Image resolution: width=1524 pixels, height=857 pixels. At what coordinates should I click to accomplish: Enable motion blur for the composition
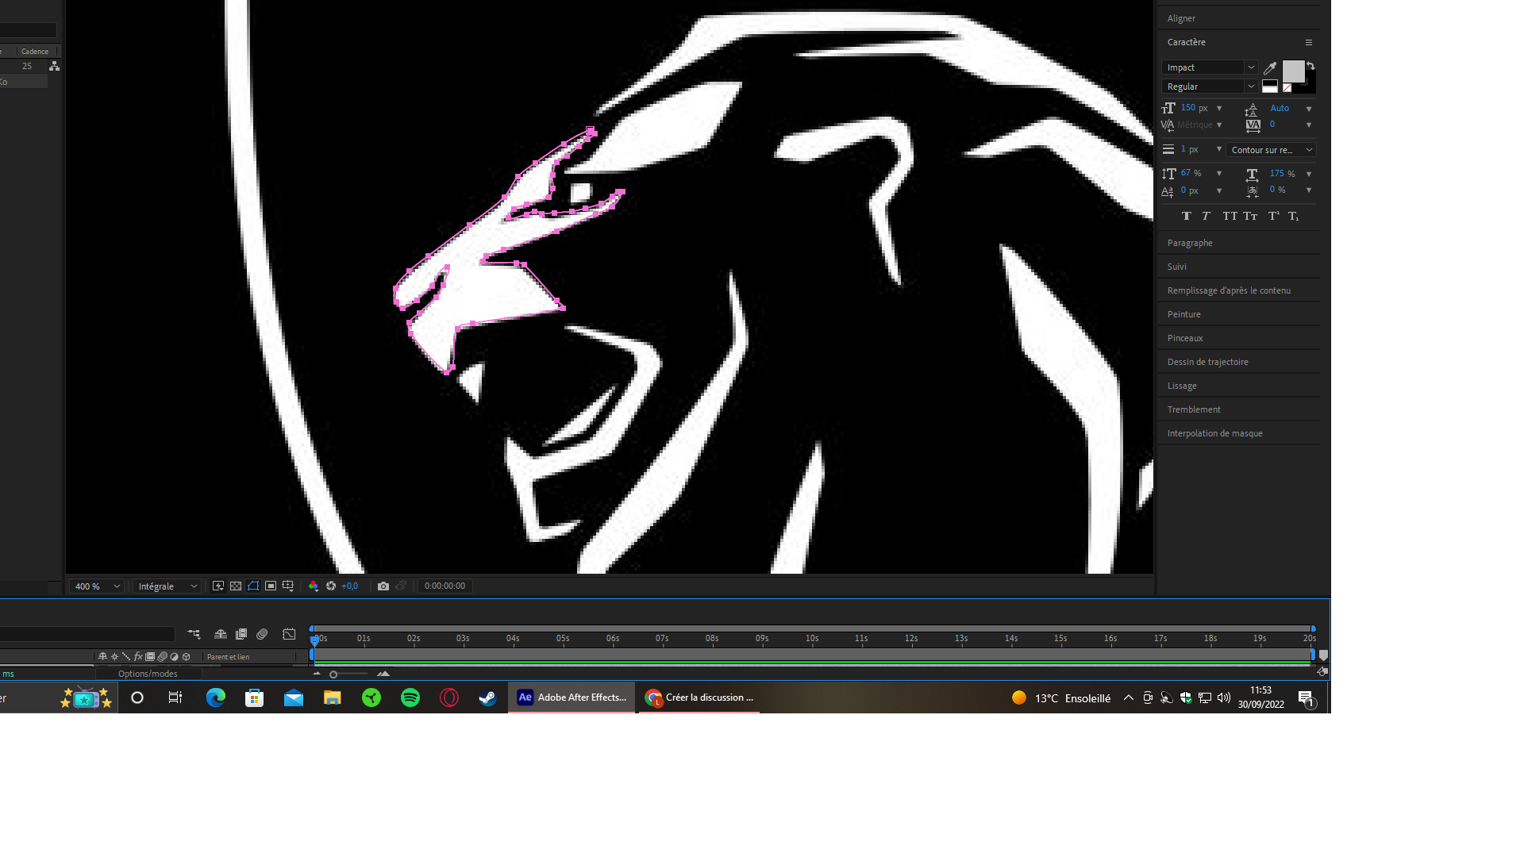click(x=262, y=634)
